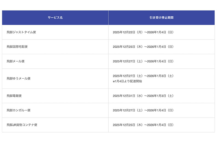
Task: Click the start date in 飛脚JR貨物コンテナ便 row
Action: click(x=128, y=125)
